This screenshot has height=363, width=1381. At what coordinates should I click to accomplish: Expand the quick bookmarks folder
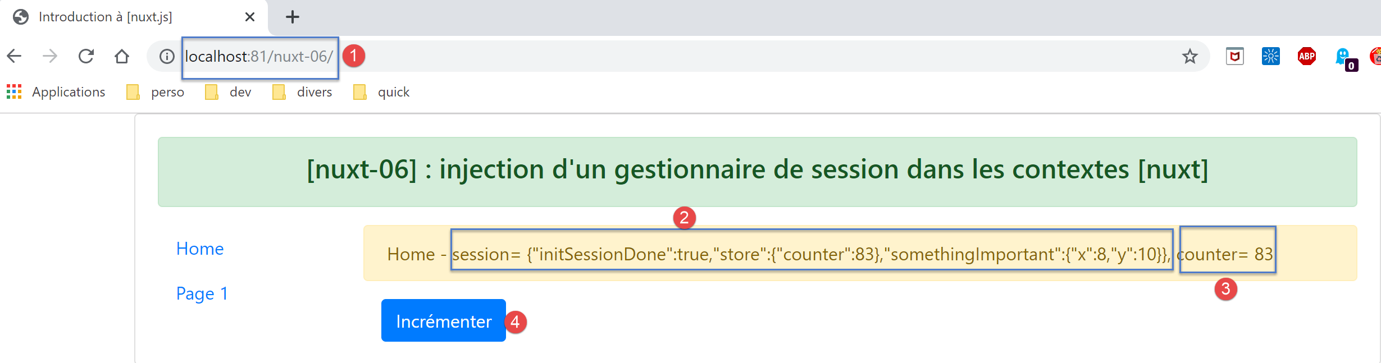[382, 92]
